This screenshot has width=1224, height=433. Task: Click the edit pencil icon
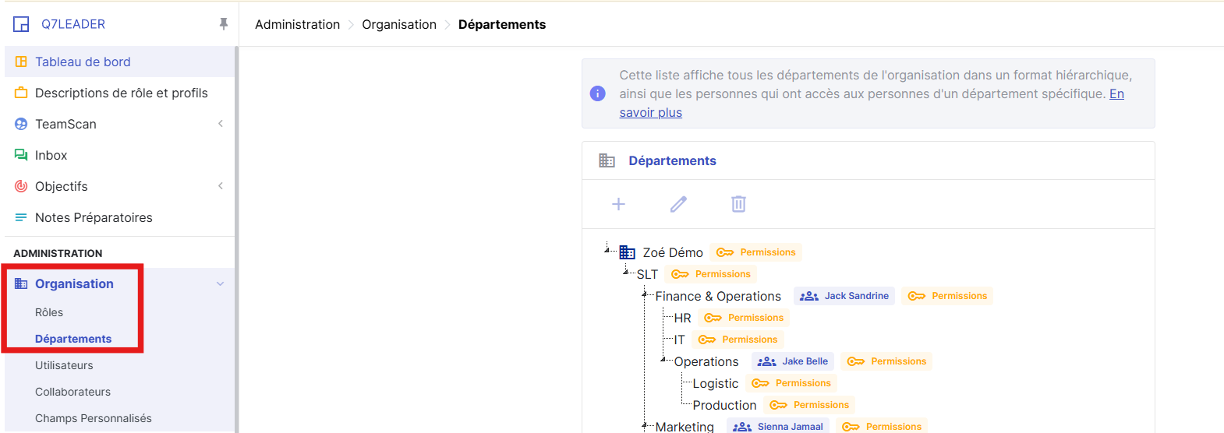pyautogui.click(x=678, y=204)
